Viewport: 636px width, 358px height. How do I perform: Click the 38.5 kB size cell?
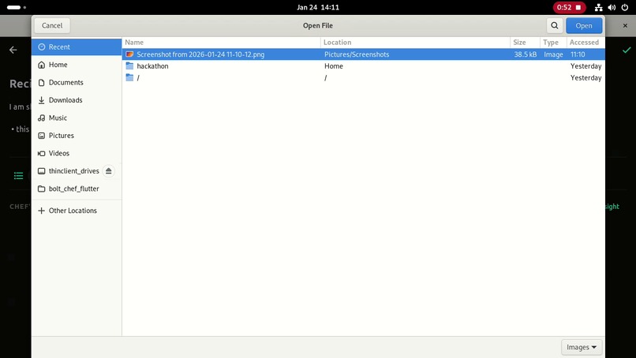[x=526, y=54]
